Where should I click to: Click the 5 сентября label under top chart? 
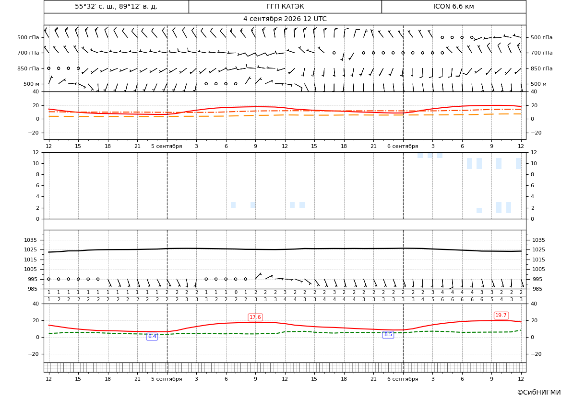167,146
